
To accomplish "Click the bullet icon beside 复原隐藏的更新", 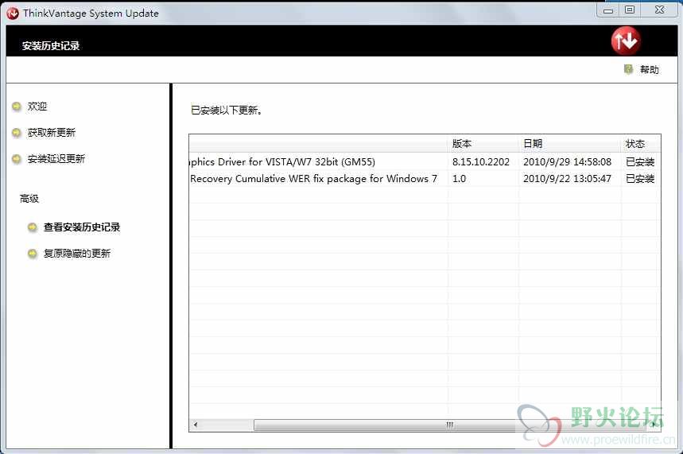I will pyautogui.click(x=33, y=254).
